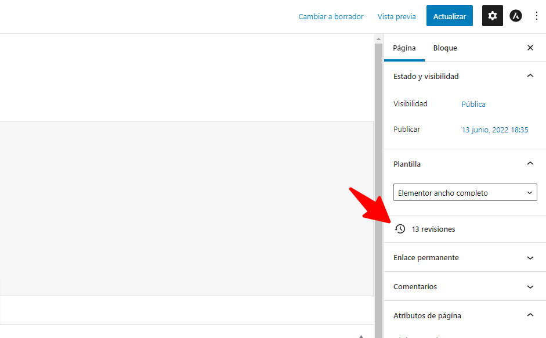Edit publish date 13 junio, 2022 18:35
Screen dimensions: 546x338
point(495,130)
